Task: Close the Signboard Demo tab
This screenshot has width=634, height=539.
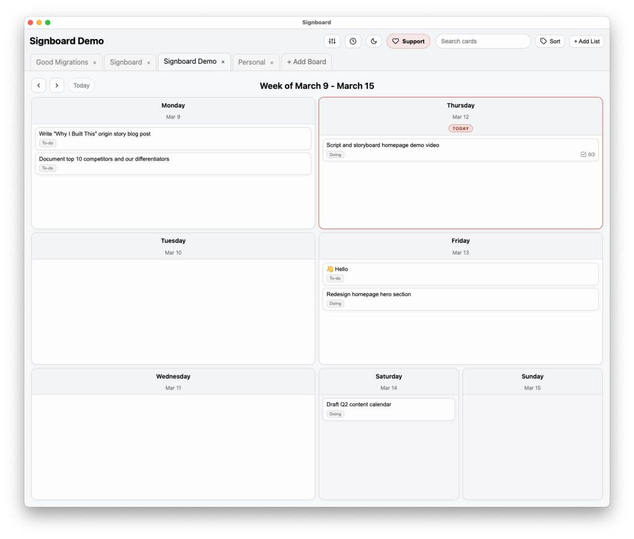Action: click(x=223, y=62)
